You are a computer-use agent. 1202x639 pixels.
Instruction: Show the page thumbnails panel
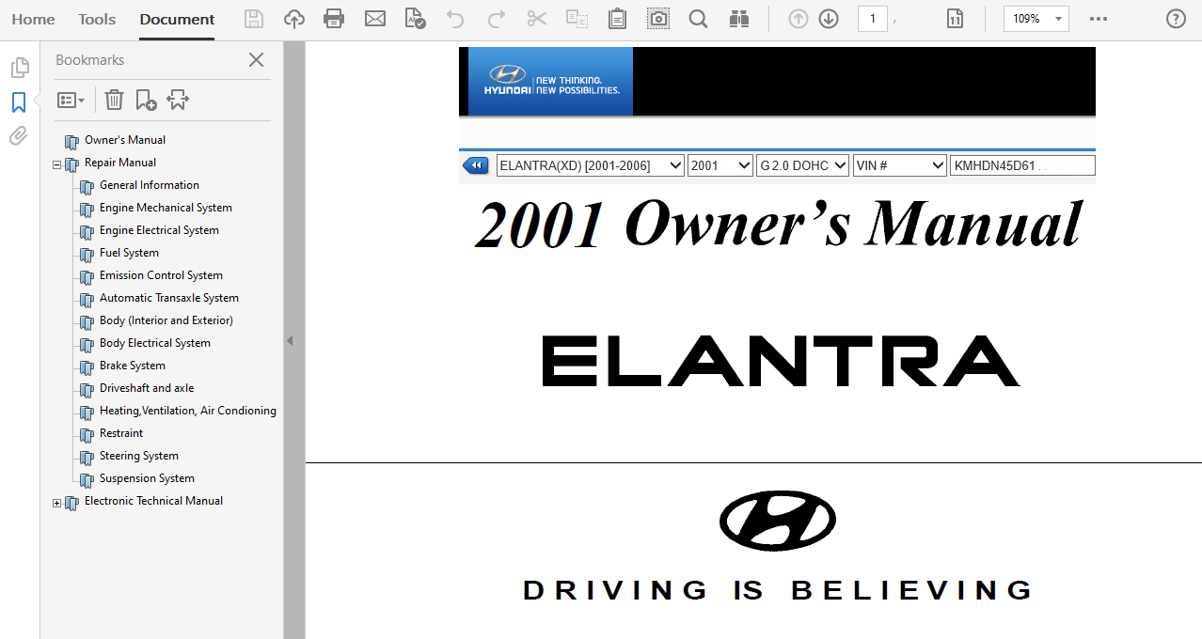19,68
